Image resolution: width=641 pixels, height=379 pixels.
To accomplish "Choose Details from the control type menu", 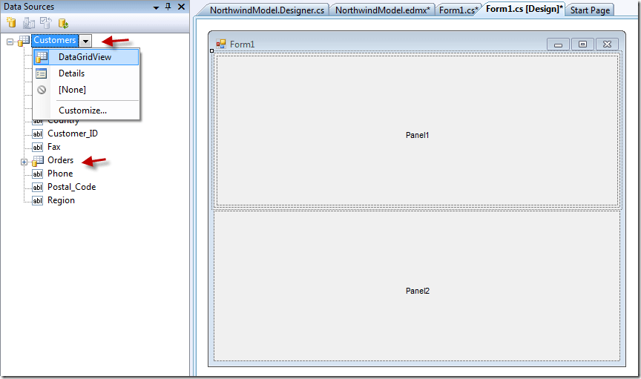I will pos(71,73).
